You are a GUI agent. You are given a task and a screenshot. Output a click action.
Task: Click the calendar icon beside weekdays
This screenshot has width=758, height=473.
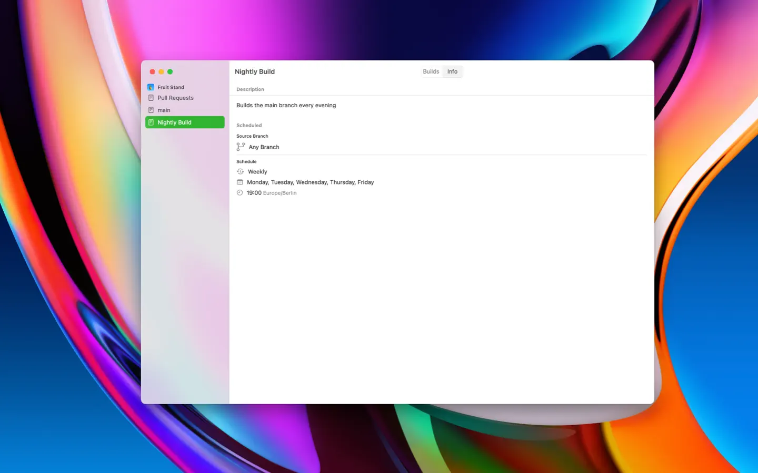240,182
